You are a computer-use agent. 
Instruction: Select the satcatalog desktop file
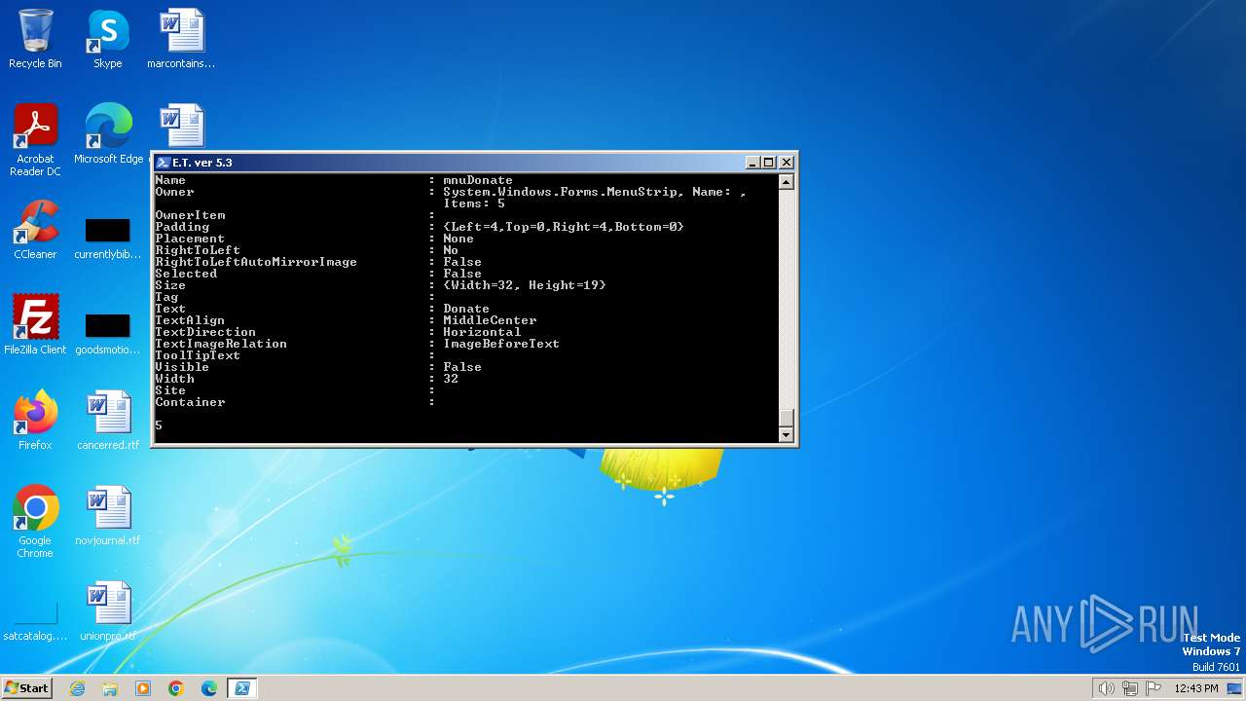point(35,623)
